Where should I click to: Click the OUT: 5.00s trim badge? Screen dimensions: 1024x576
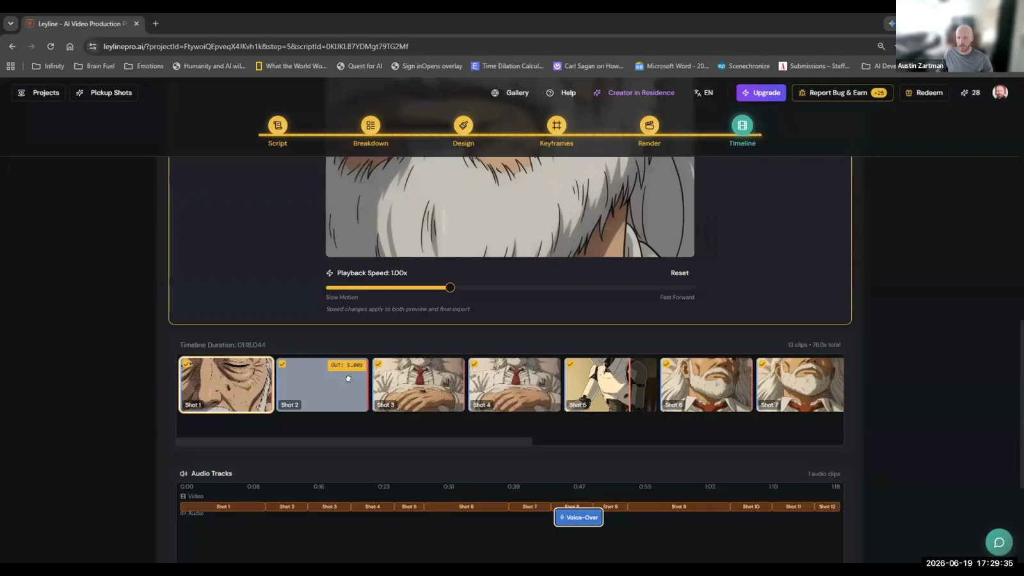point(346,365)
